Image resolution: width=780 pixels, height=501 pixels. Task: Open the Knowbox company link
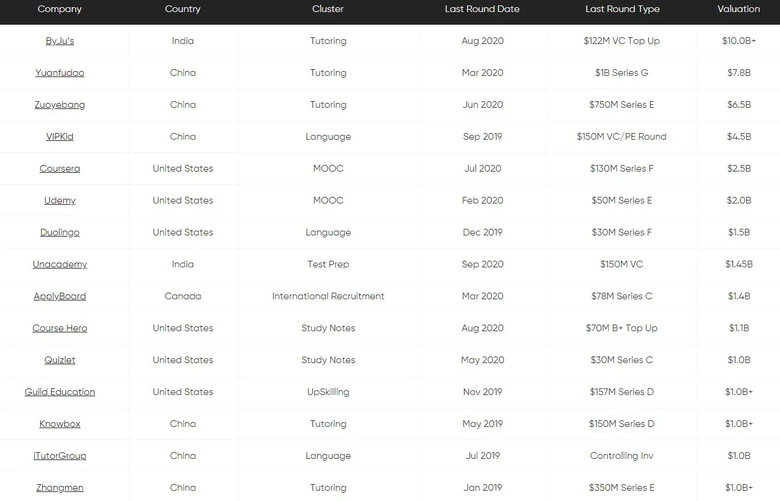60,424
